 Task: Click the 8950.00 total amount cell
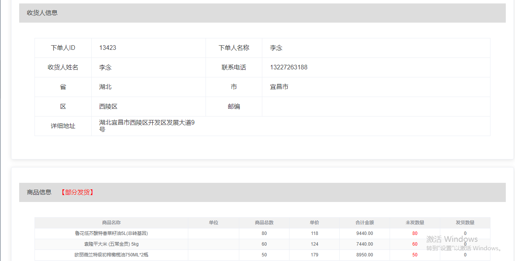point(364,255)
